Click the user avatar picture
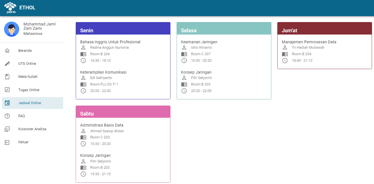This screenshot has width=374, height=184. [x=12, y=29]
